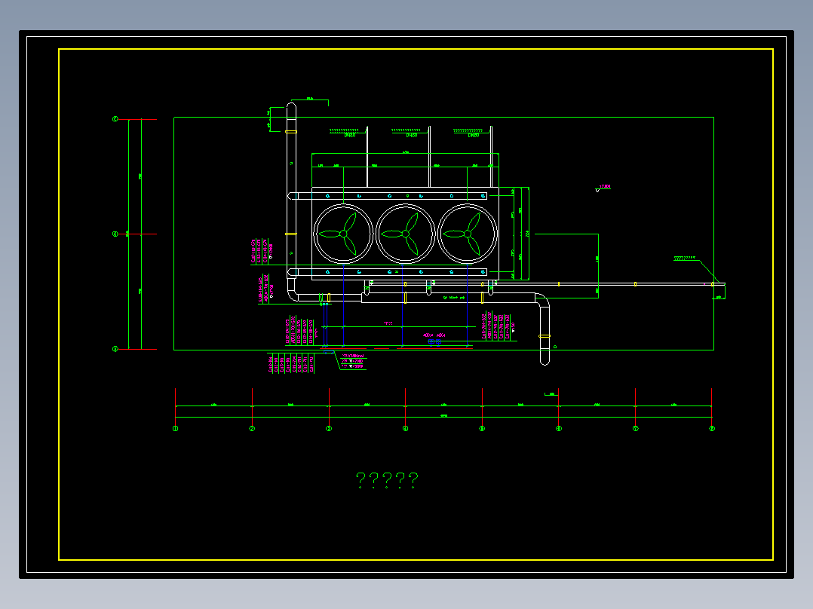This screenshot has height=609, width=813.
Task: Select grid axis bubble 8 at the bottom
Action: click(x=712, y=429)
